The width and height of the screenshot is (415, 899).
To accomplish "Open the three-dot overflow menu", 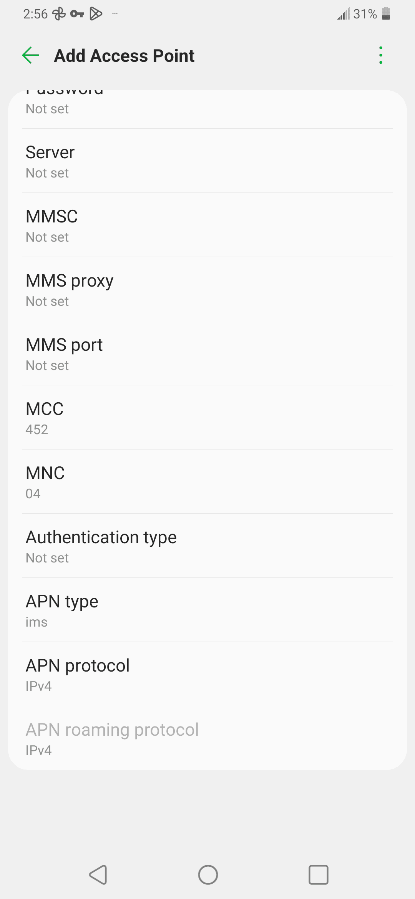I will click(380, 55).
